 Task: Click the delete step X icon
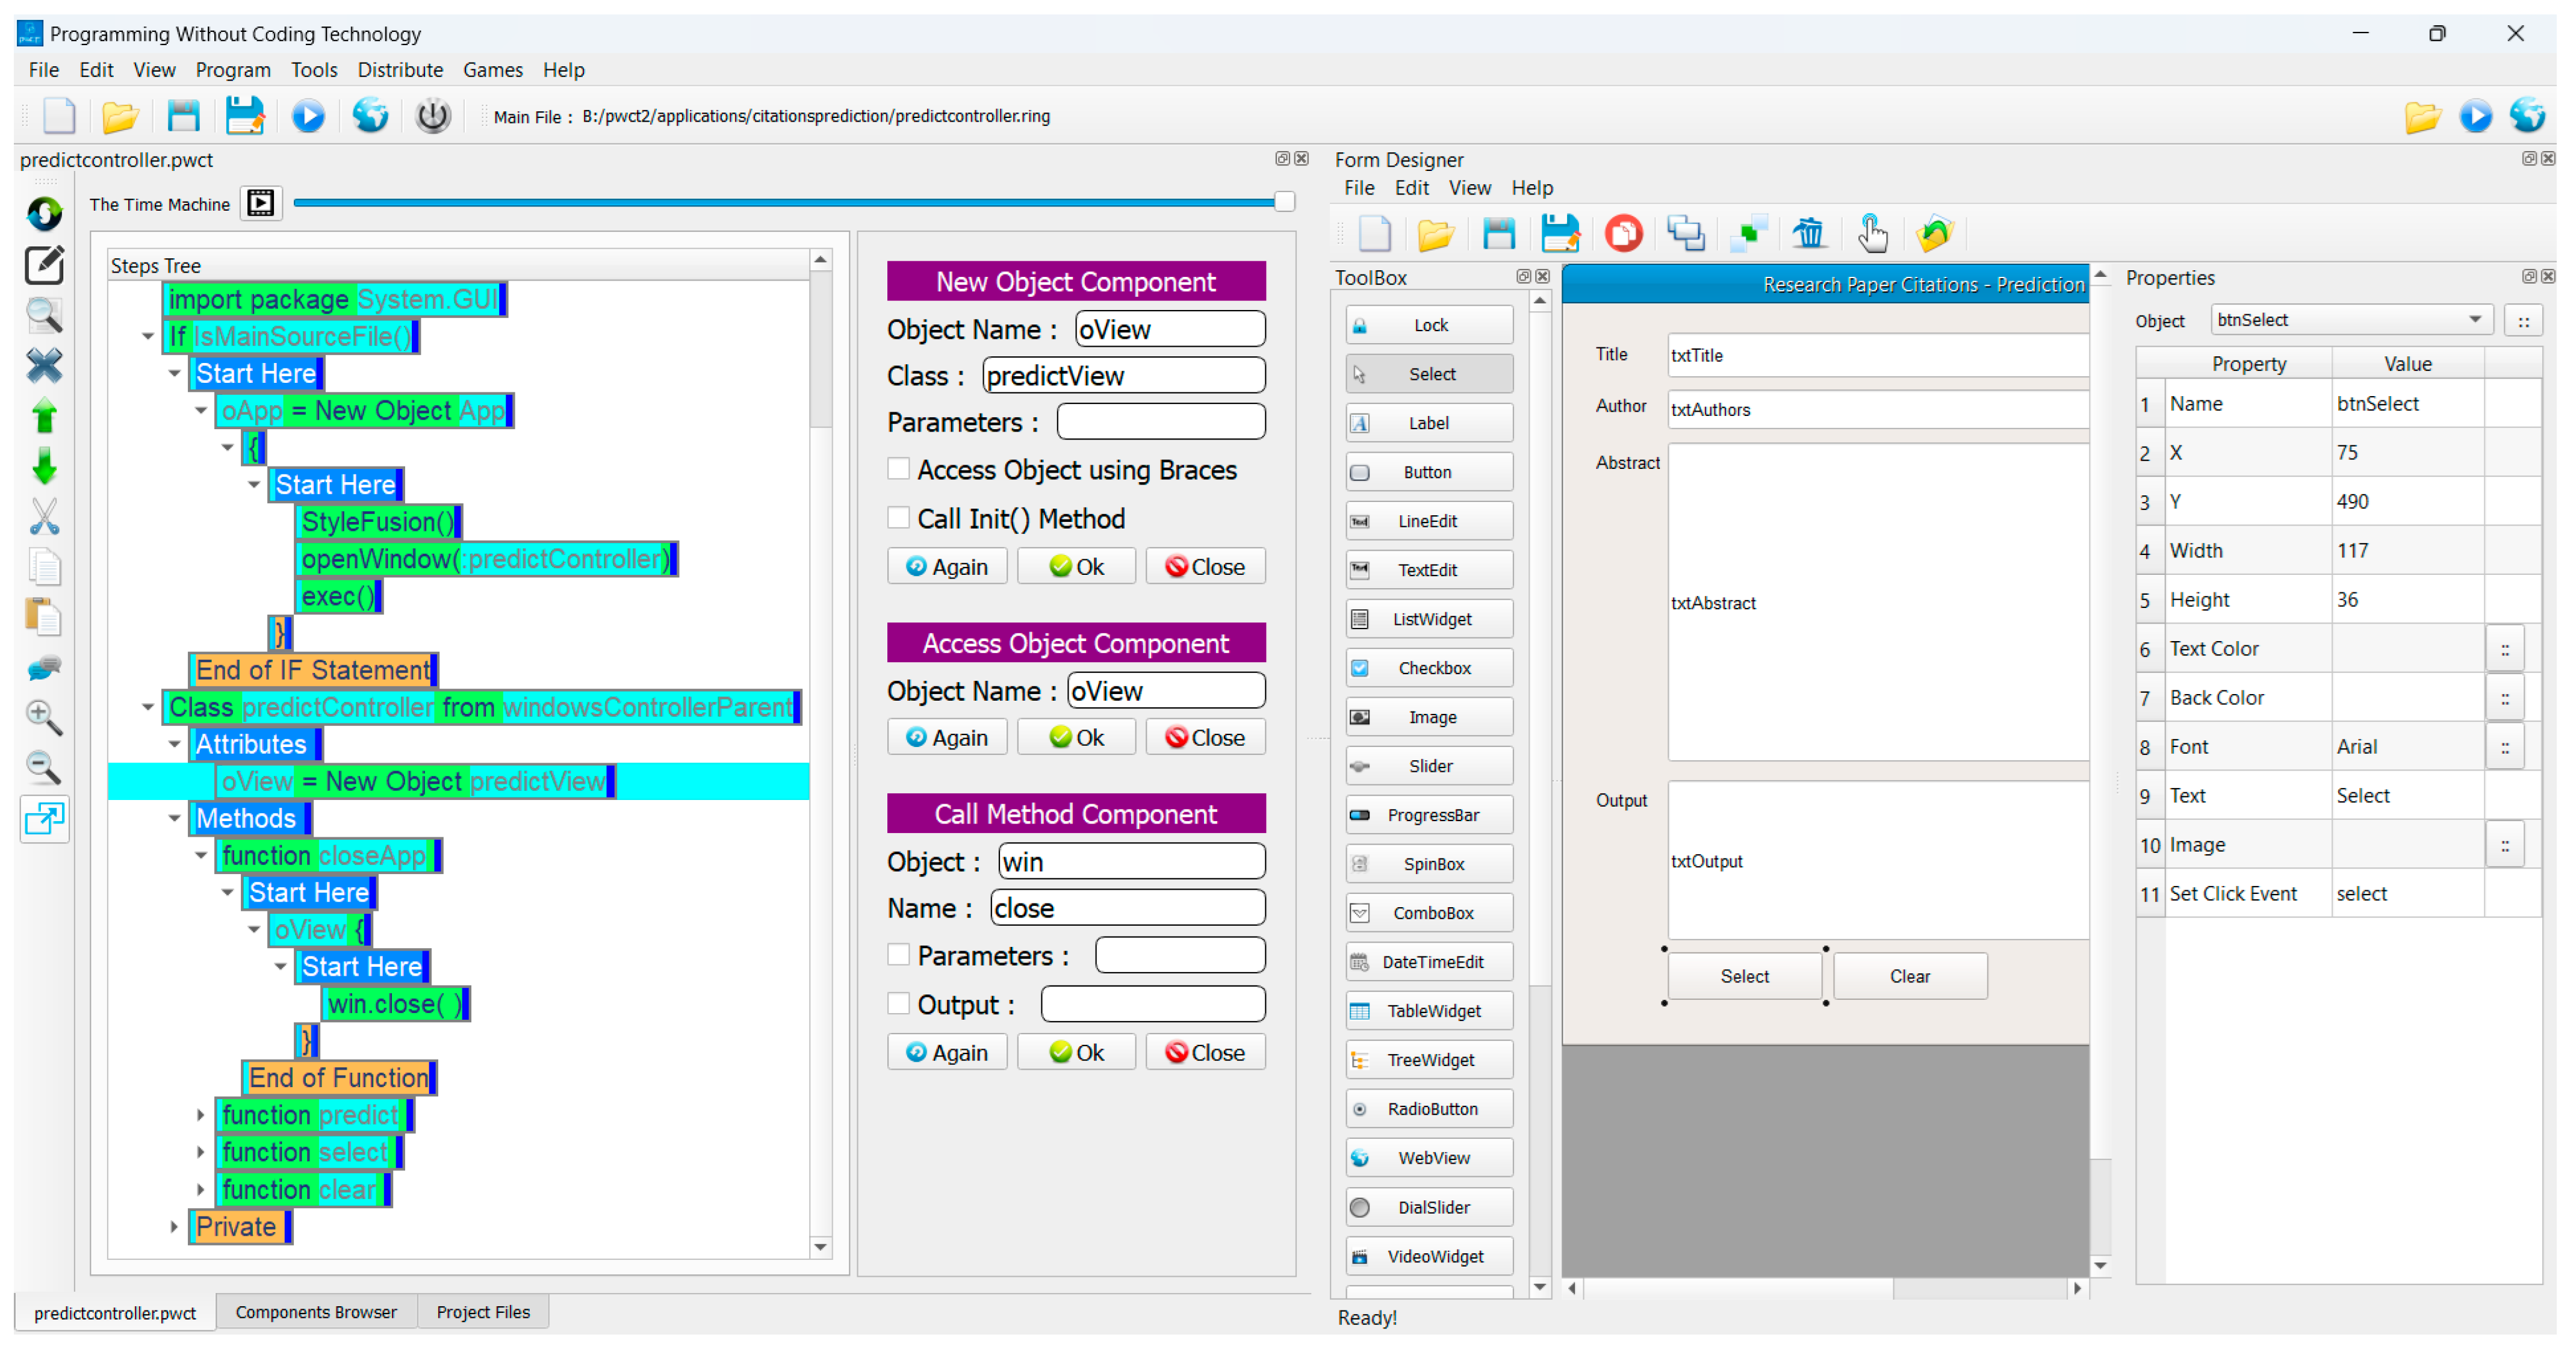coord(44,366)
